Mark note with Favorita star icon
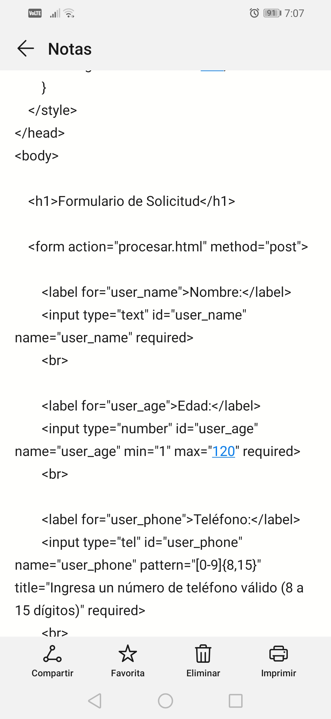This screenshot has height=719, width=331. [x=127, y=654]
